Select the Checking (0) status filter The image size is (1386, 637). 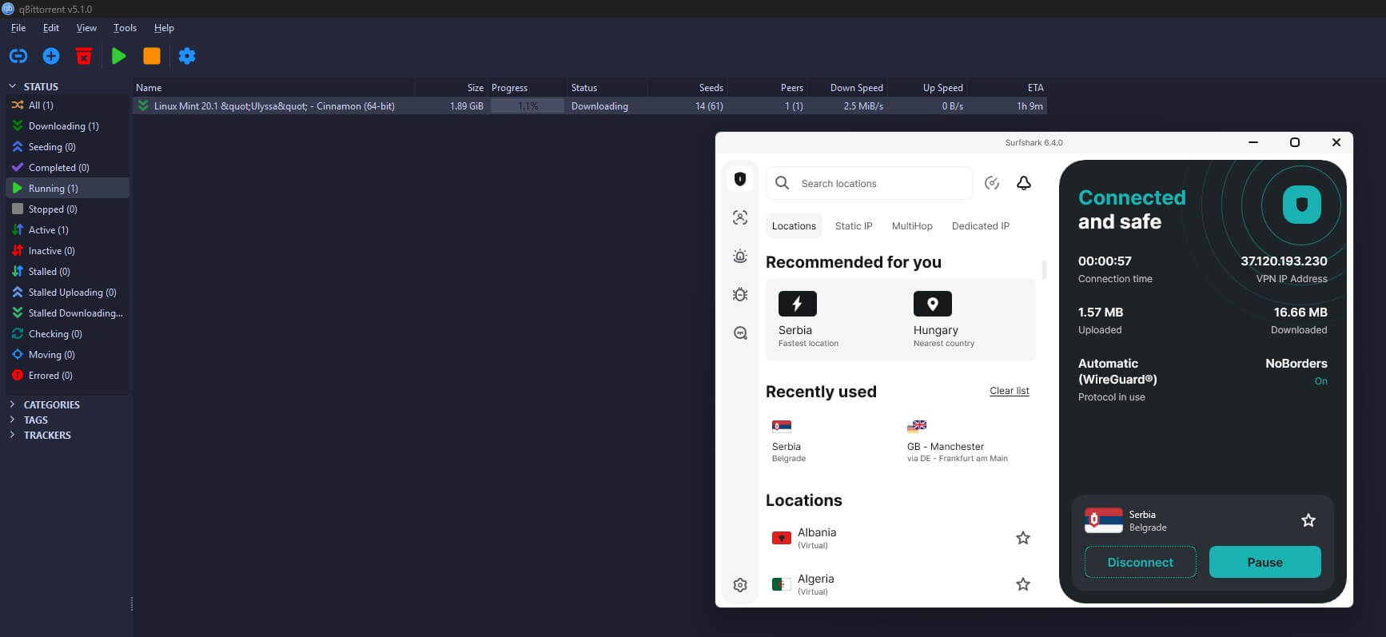click(67, 334)
